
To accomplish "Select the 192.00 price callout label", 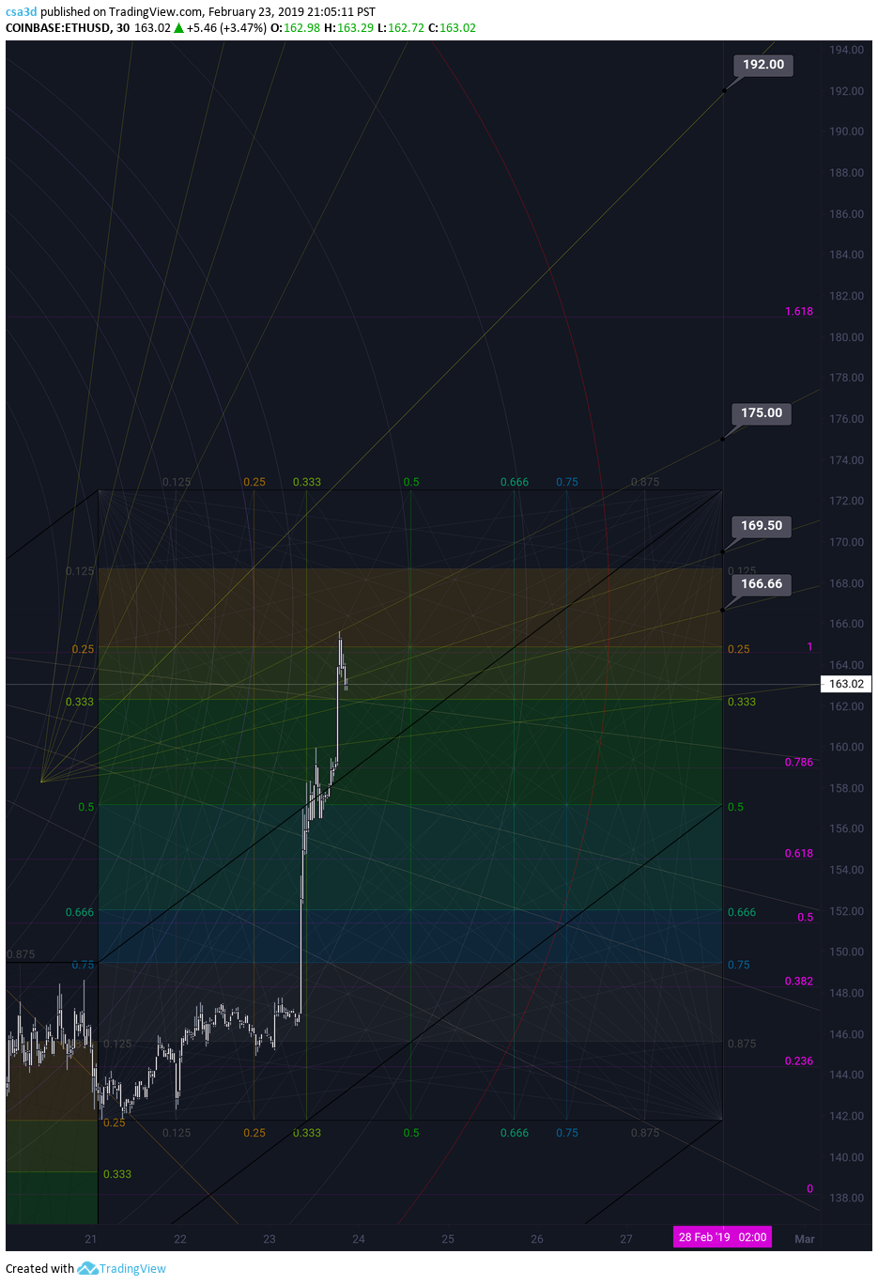I will click(x=763, y=65).
